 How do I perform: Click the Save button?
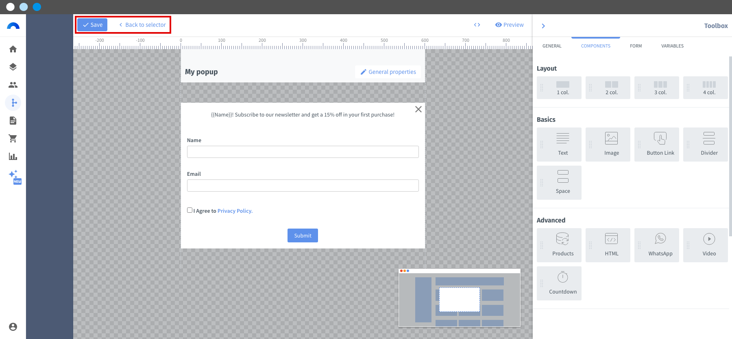pyautogui.click(x=92, y=25)
